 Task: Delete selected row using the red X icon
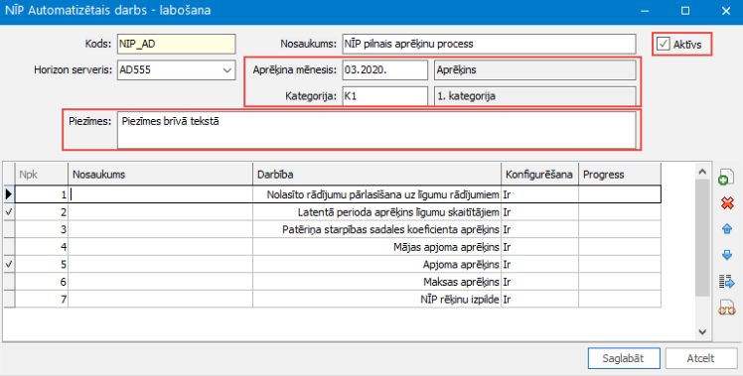click(727, 203)
